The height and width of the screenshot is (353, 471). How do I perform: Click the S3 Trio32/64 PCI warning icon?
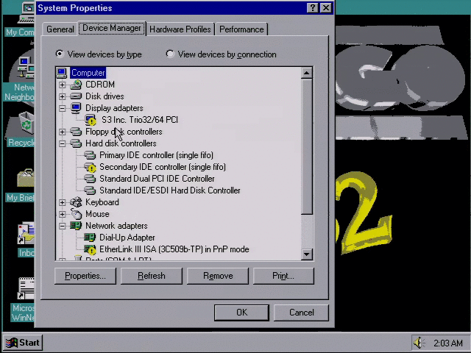pos(90,120)
